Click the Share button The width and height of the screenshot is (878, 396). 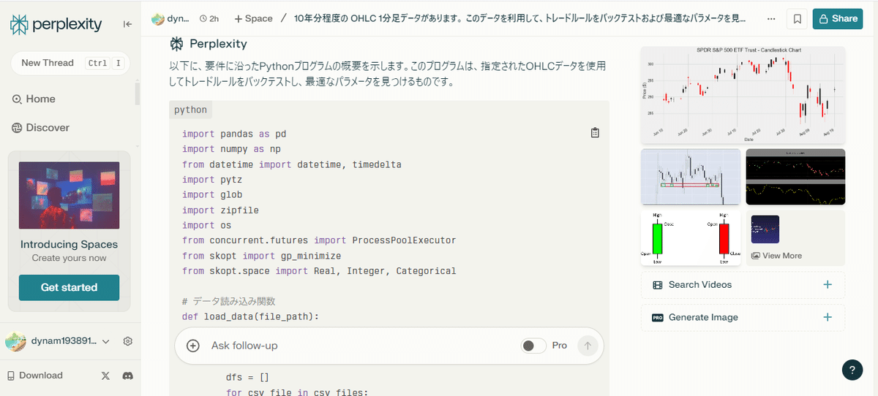[837, 19]
